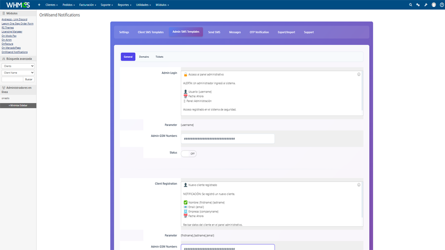The height and width of the screenshot is (250, 445).
Task: Open the search magnifier icon
Action: coord(411,5)
